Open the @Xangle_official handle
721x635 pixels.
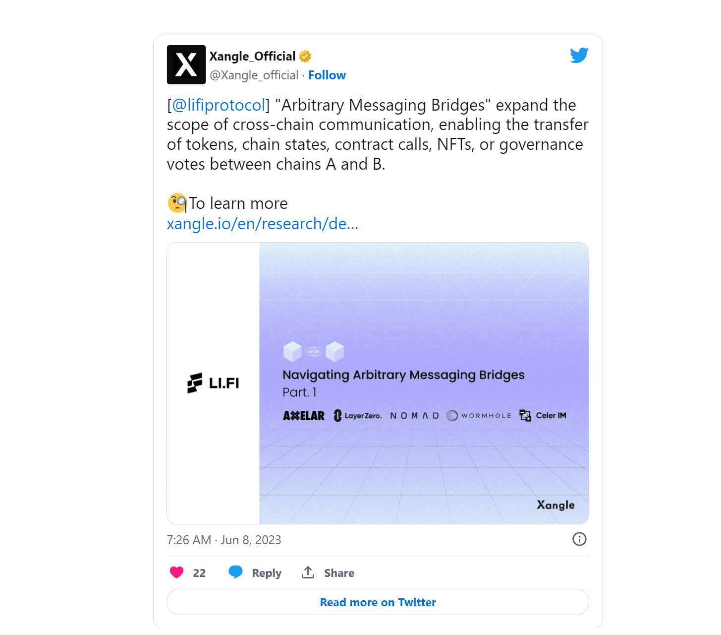coord(255,75)
